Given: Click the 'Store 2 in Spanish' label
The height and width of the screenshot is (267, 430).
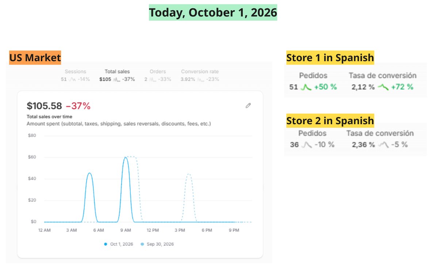Looking at the screenshot, I should [x=330, y=121].
